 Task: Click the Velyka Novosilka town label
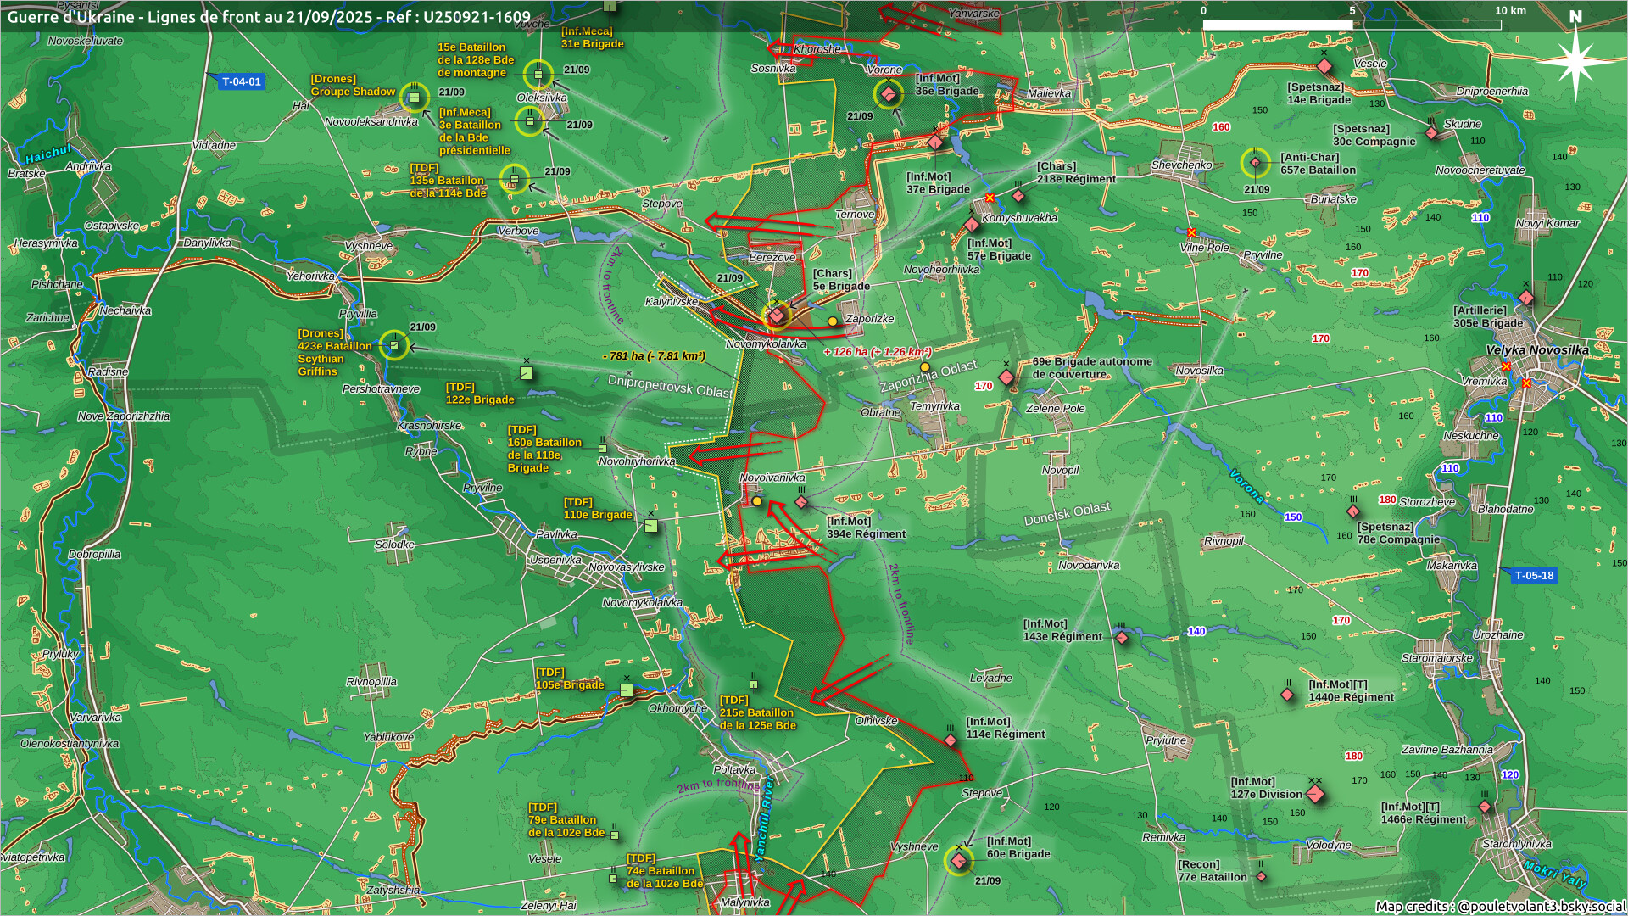pyautogui.click(x=1536, y=350)
